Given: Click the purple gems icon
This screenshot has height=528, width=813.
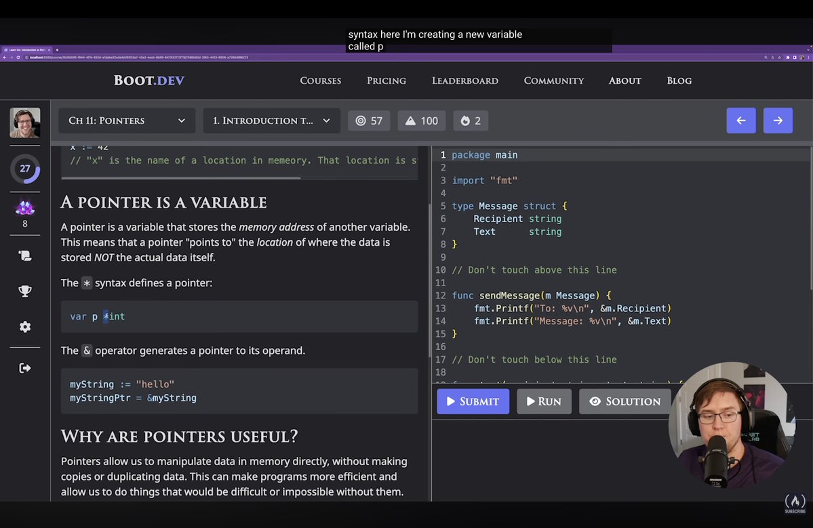Looking at the screenshot, I should tap(25, 208).
